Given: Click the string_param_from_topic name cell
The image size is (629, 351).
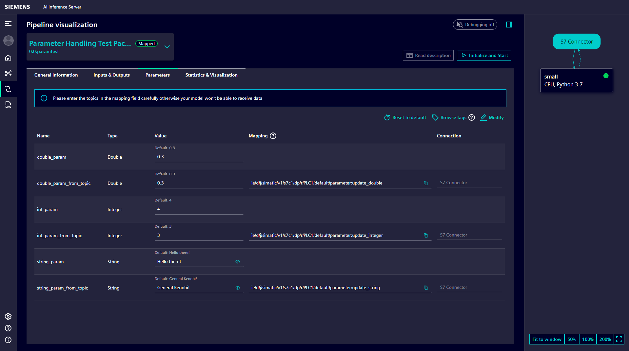Looking at the screenshot, I should tap(62, 288).
